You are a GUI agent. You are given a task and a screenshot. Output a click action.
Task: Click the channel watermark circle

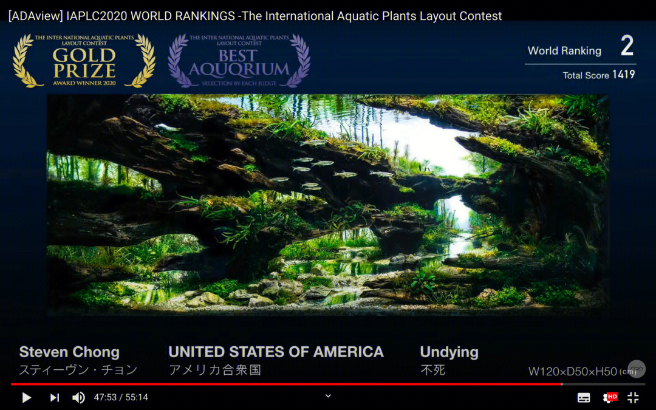click(x=637, y=369)
